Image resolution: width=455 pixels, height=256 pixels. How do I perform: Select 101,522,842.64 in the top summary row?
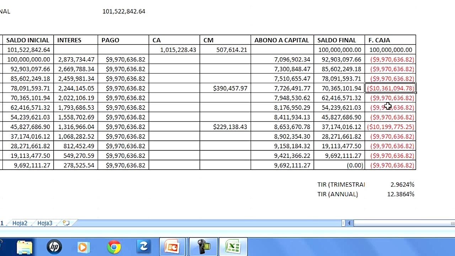point(123,11)
